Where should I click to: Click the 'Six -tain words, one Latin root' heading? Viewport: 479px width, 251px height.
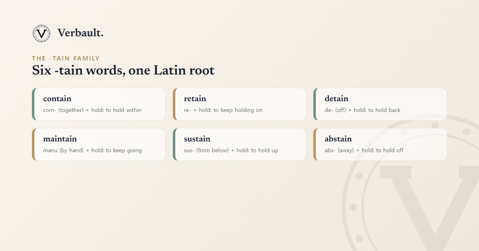tap(123, 71)
